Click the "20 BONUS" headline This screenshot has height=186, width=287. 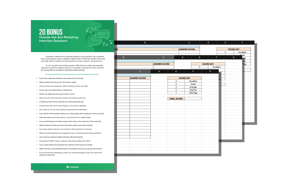click(x=51, y=32)
